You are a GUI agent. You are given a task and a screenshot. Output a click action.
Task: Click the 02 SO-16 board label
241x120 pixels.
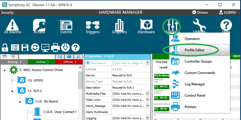[x=161, y=98]
